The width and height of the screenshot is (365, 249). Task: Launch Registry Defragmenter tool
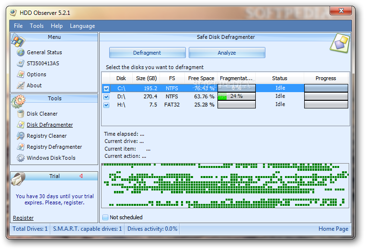pos(55,147)
